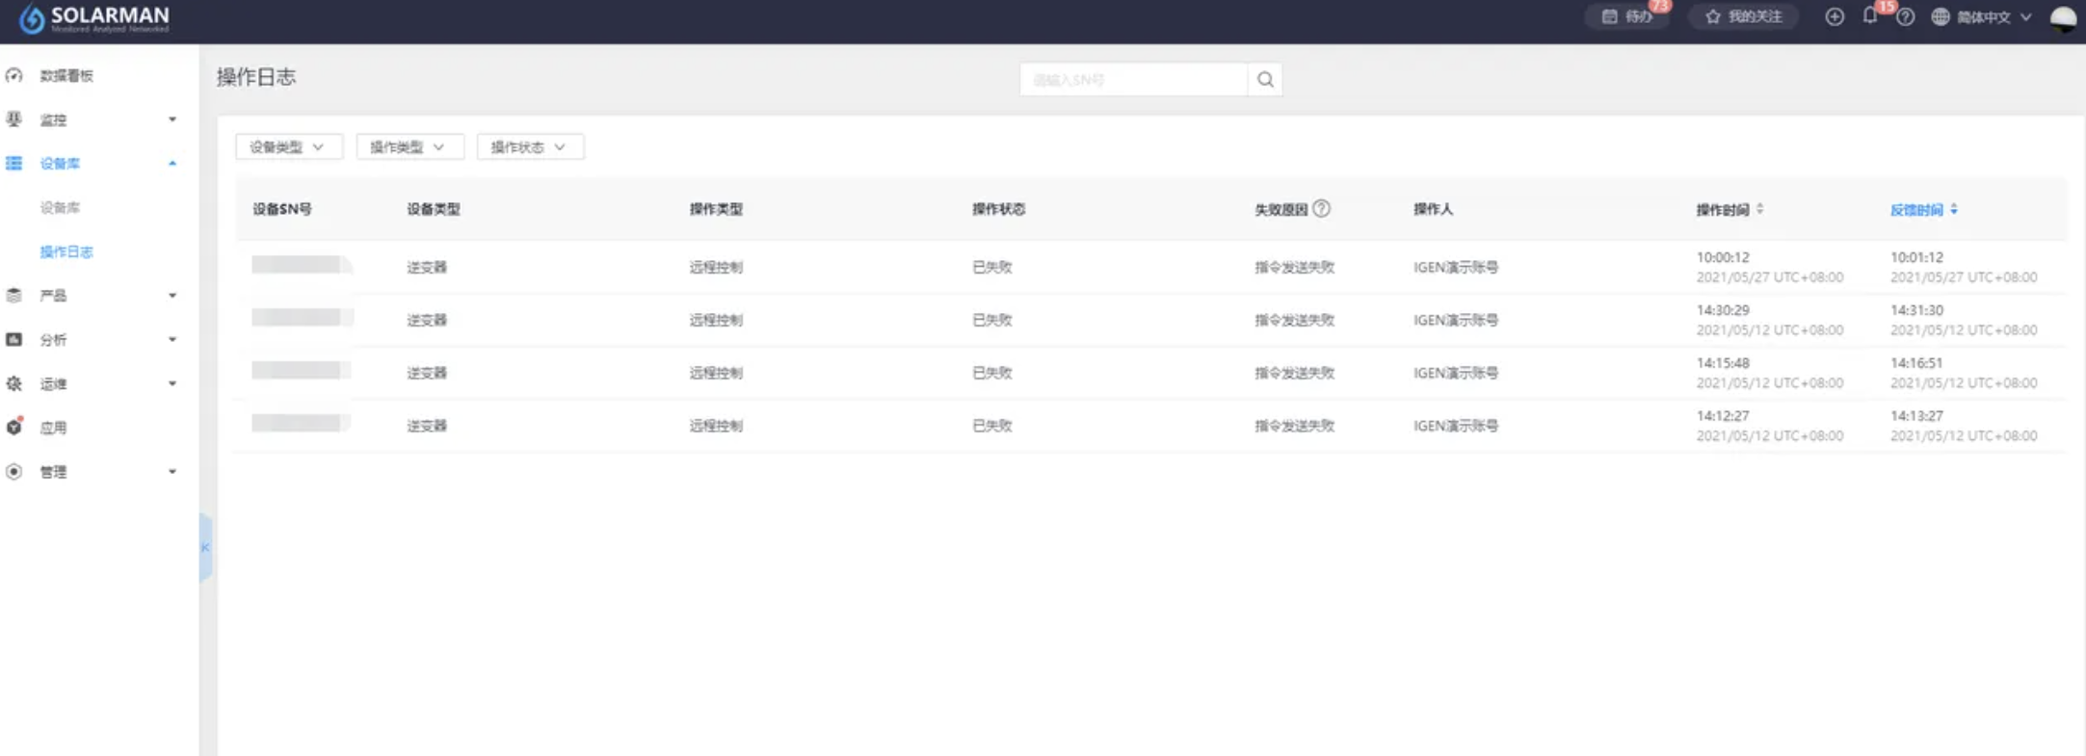
Task: Open the 操作状态 filter dropdown
Action: click(529, 147)
